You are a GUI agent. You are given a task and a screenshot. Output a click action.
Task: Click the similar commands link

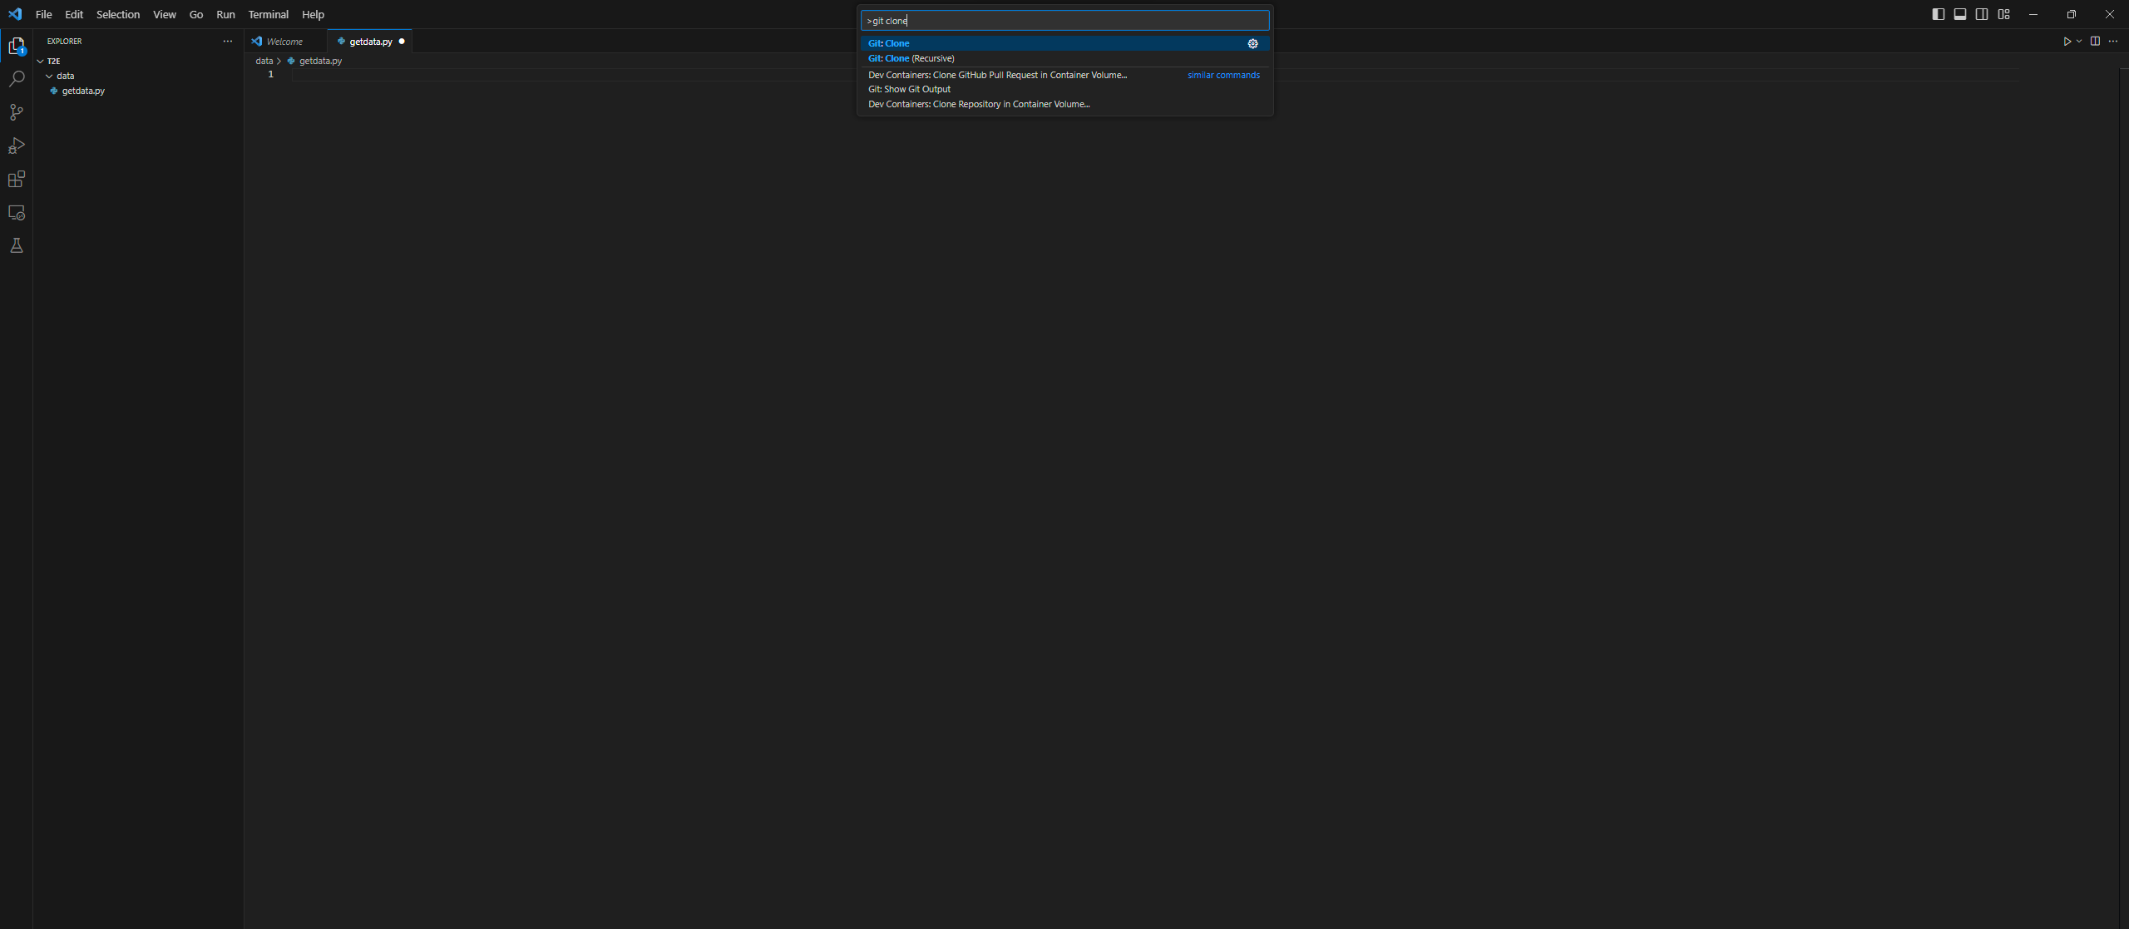tap(1223, 75)
